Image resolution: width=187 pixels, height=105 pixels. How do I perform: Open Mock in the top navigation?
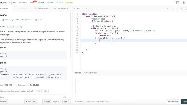32,3
